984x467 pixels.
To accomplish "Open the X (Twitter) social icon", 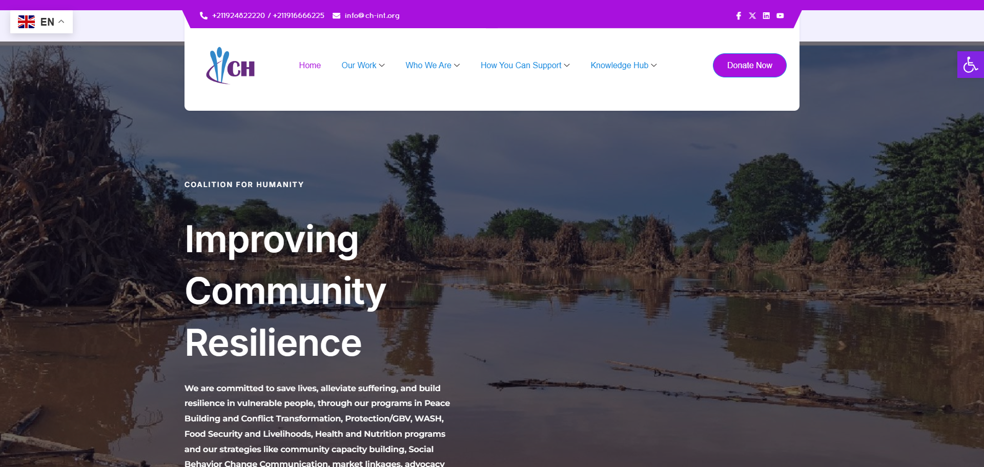I will (752, 16).
